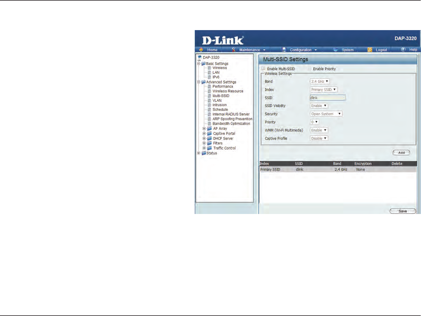Click the page icon beside VLAN

209,101
